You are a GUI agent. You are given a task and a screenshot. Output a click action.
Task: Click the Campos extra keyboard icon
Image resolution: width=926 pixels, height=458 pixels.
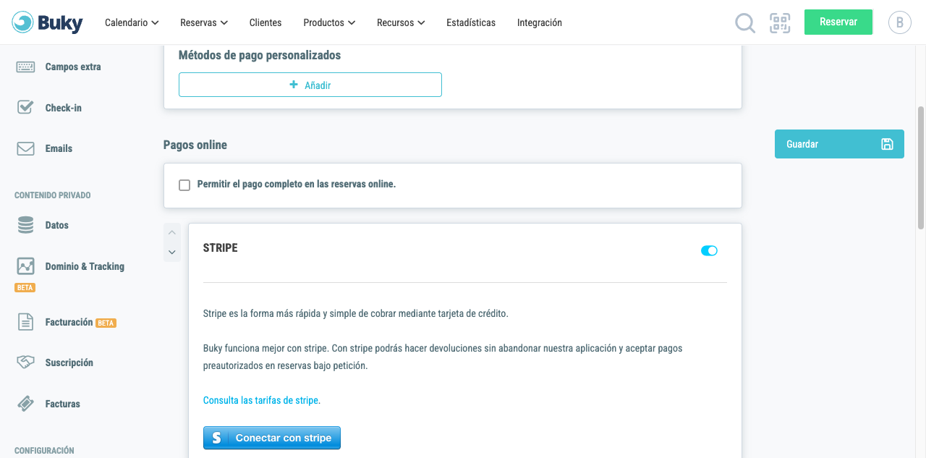pos(25,67)
